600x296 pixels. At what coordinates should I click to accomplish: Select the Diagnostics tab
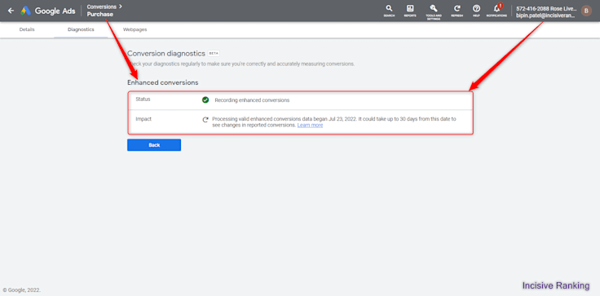pyautogui.click(x=81, y=29)
